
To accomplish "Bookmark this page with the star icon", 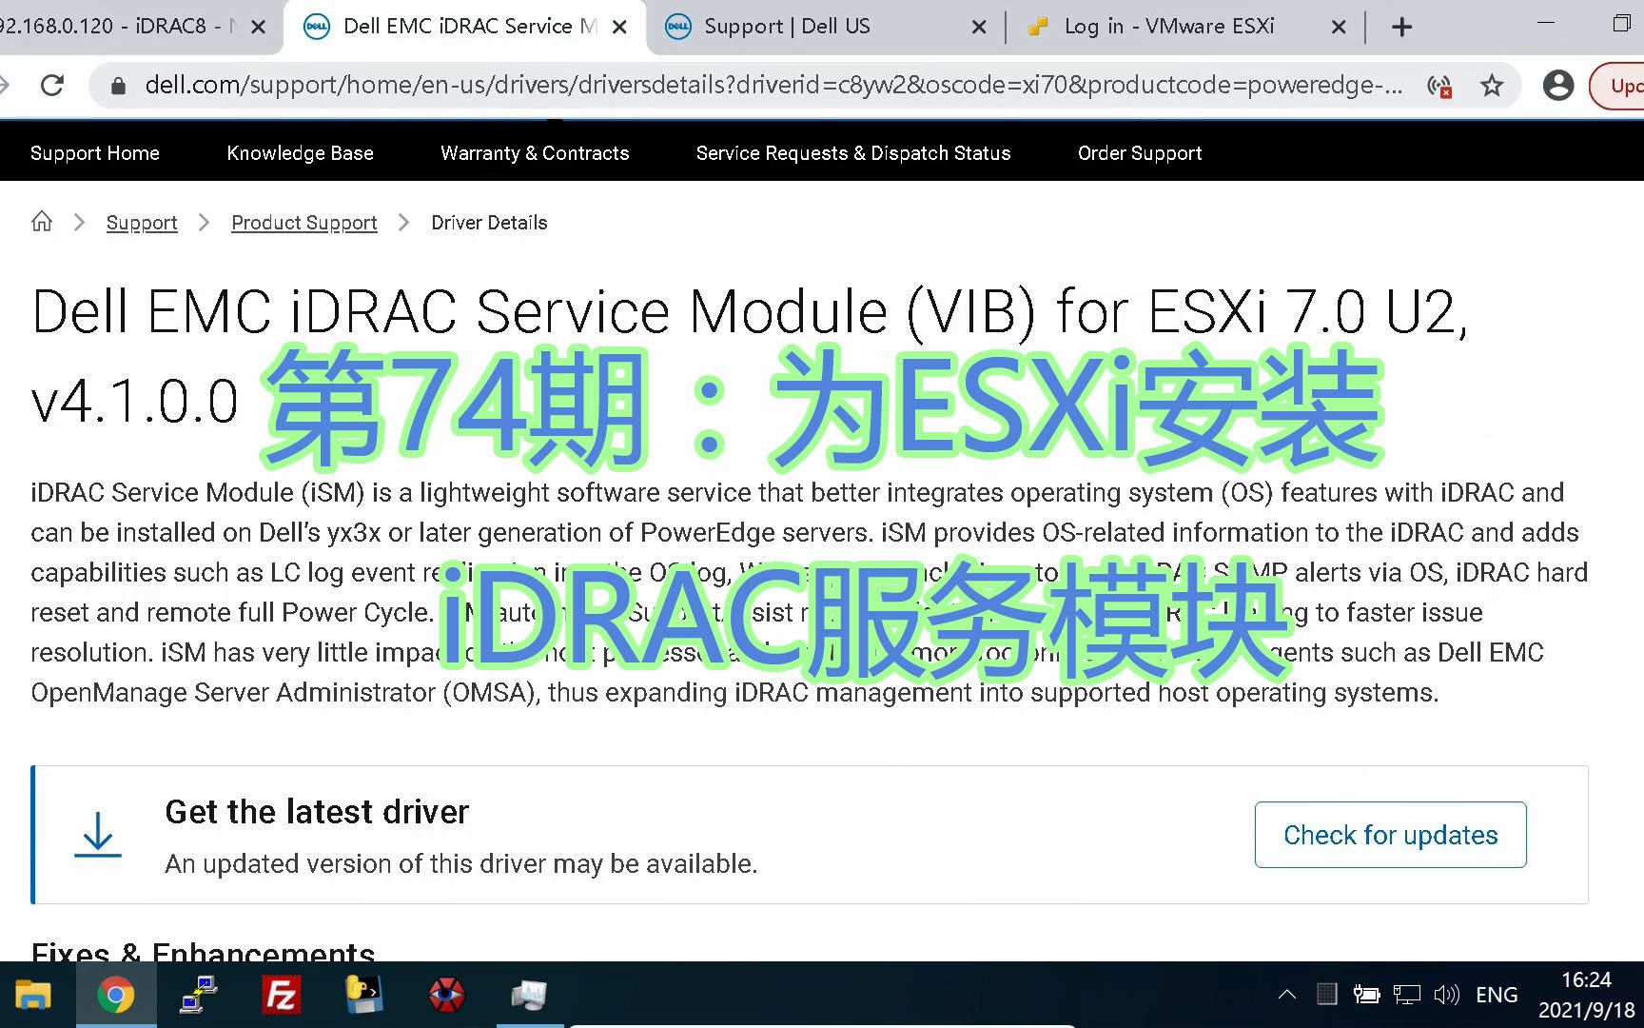I will tap(1492, 86).
